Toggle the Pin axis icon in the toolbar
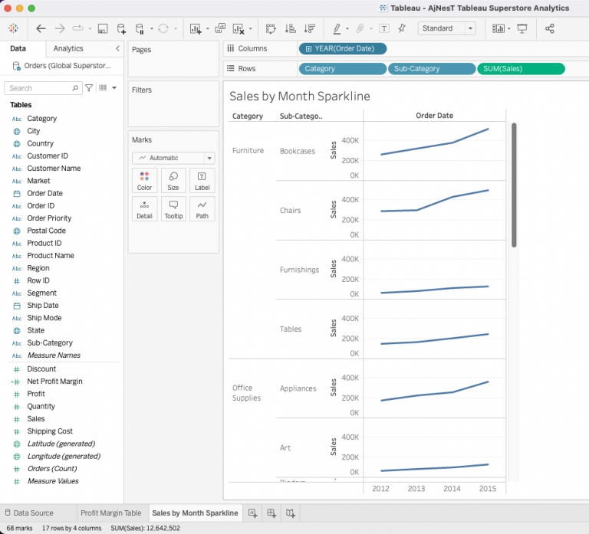This screenshot has width=589, height=534. 401,28
